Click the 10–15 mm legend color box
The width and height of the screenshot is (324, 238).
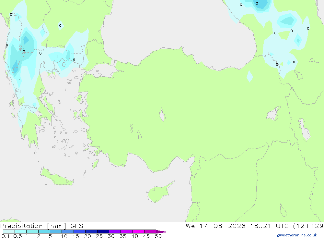(68, 232)
